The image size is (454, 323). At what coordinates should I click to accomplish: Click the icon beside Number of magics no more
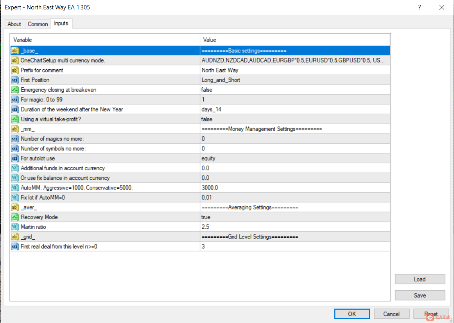(15, 139)
